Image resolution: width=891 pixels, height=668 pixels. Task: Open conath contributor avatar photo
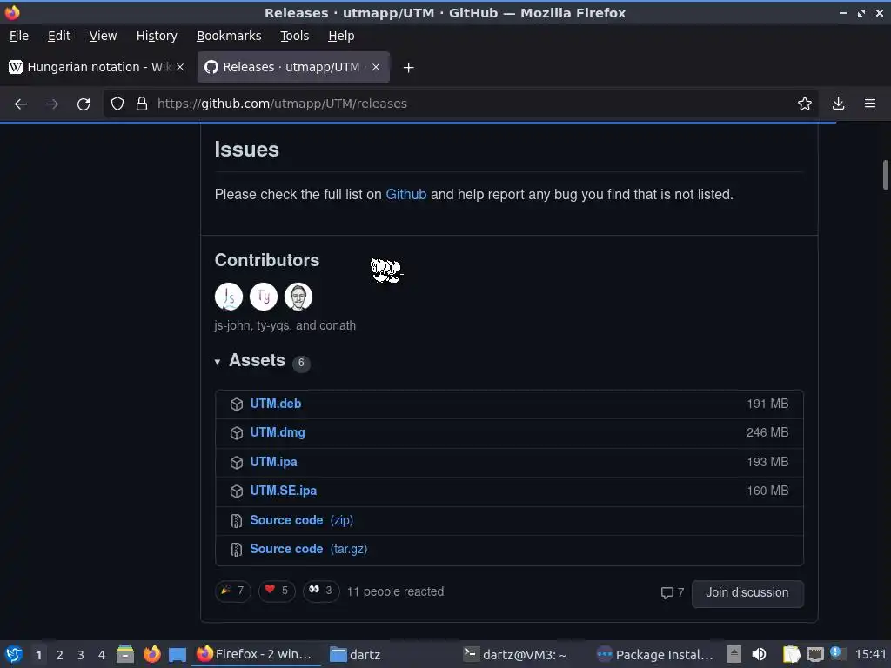(x=298, y=297)
